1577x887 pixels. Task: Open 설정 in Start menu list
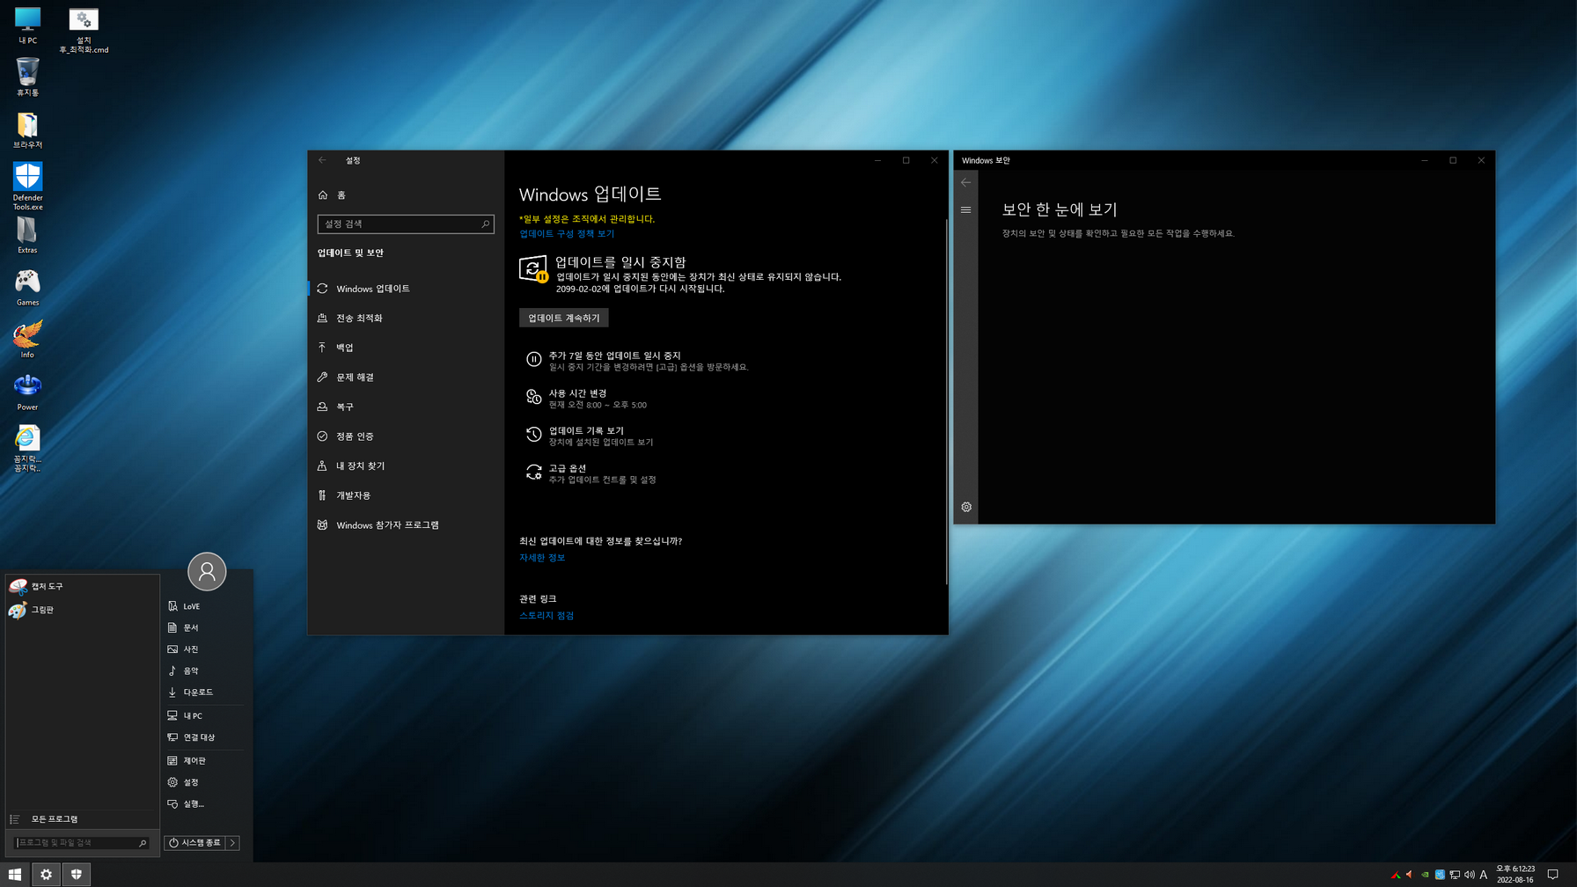coord(205,782)
